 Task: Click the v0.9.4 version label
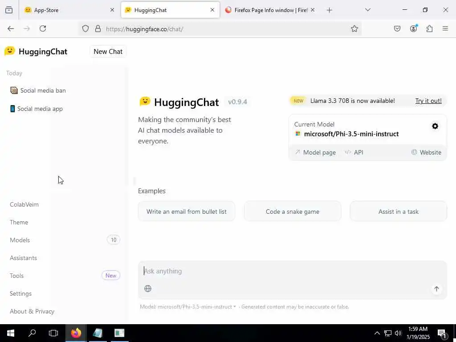pos(238,102)
